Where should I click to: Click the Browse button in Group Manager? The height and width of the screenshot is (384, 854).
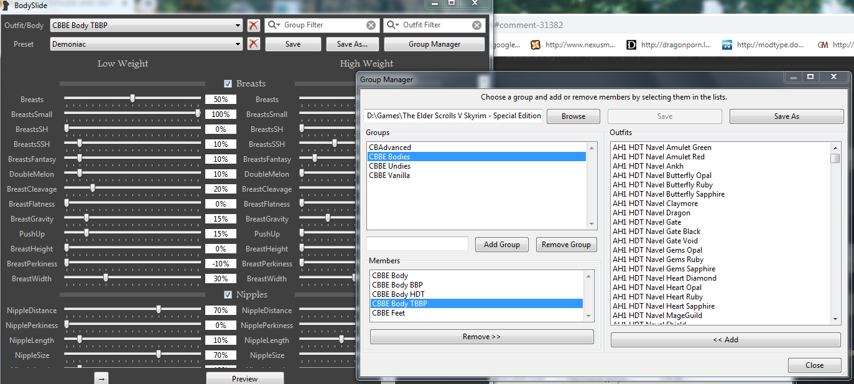[573, 116]
